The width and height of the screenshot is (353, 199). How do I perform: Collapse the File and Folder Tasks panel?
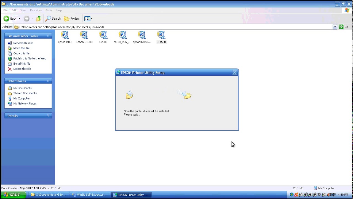coord(48,36)
